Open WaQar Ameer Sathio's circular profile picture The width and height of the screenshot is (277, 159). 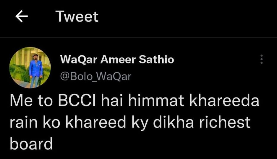click(30, 67)
